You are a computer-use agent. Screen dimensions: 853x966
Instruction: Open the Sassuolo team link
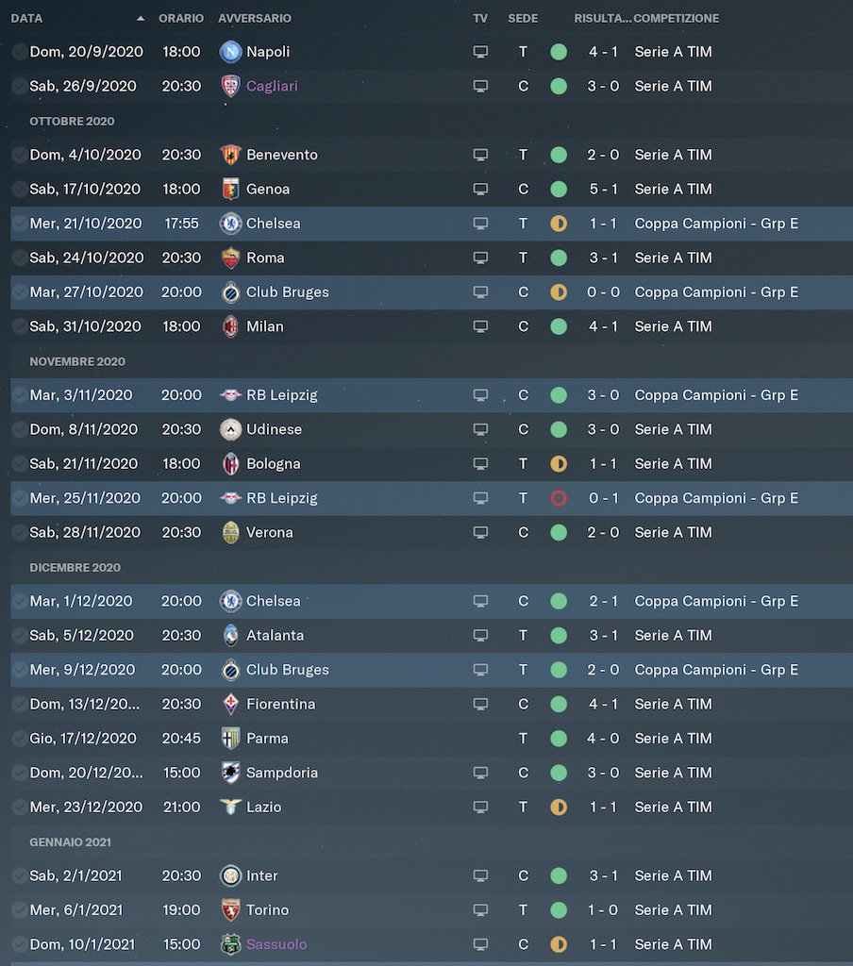point(276,944)
